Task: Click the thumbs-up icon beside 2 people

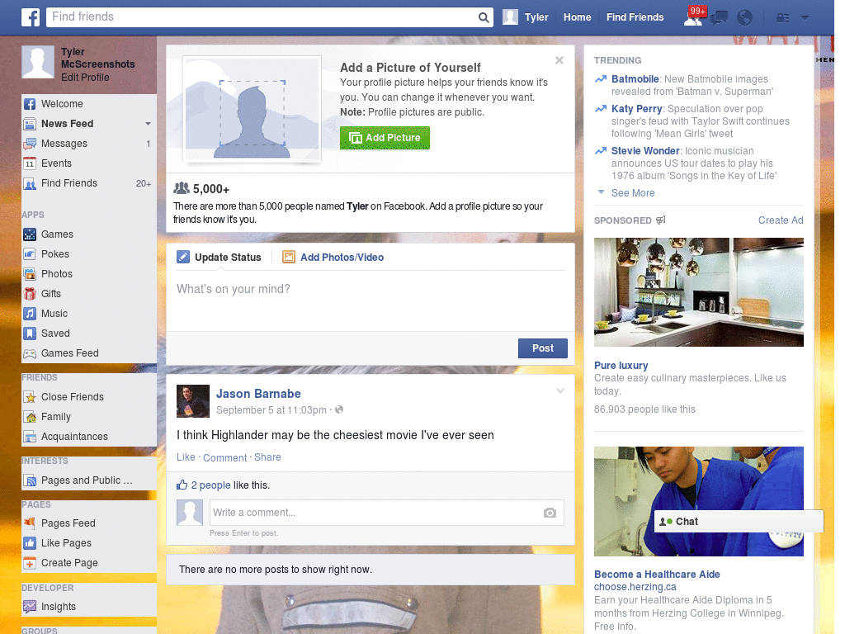Action: [182, 485]
